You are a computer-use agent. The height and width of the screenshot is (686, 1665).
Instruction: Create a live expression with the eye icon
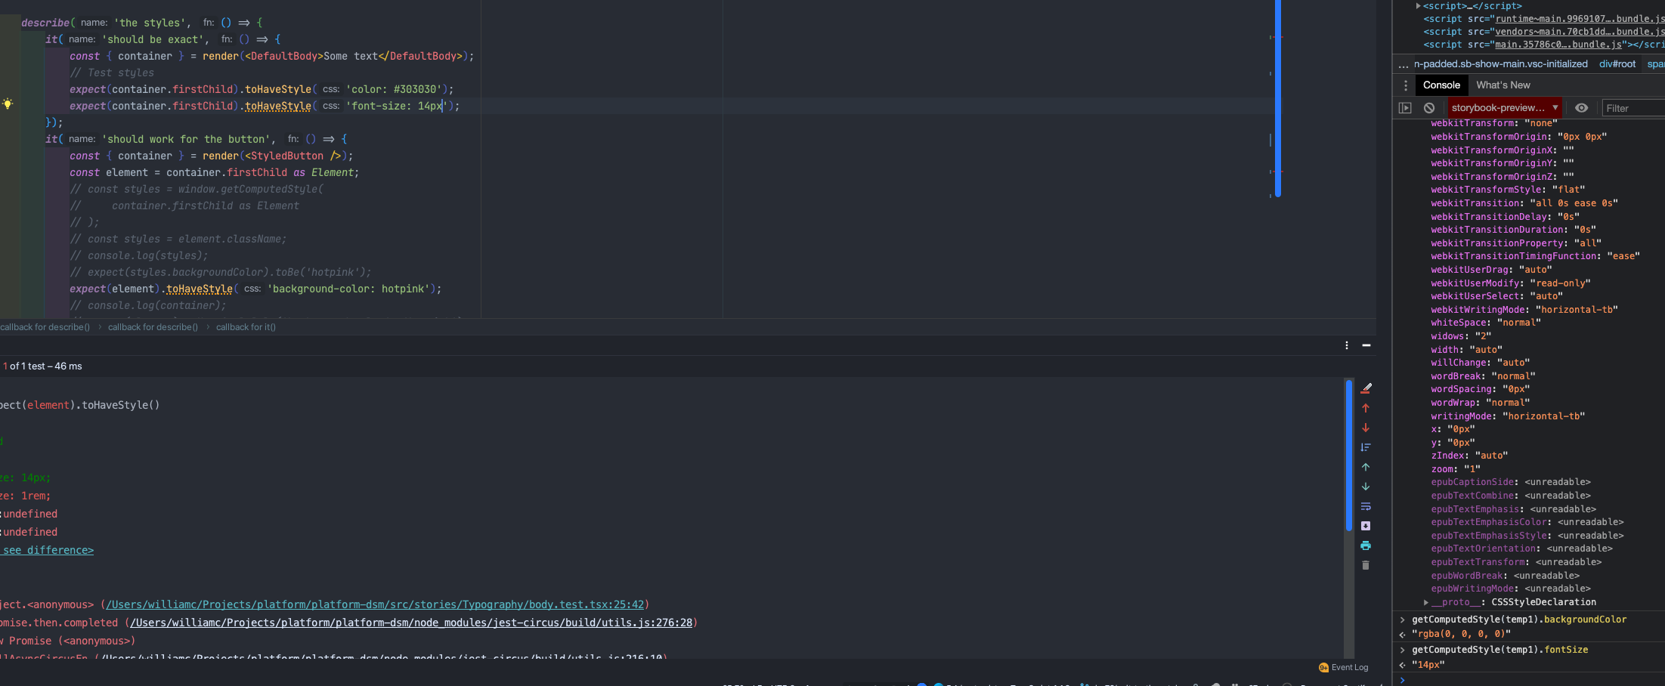(1582, 107)
